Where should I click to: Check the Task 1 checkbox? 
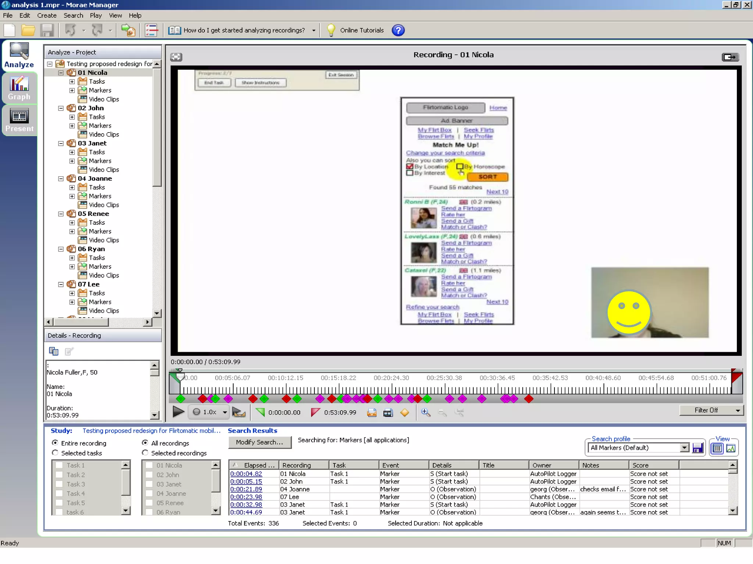click(59, 465)
